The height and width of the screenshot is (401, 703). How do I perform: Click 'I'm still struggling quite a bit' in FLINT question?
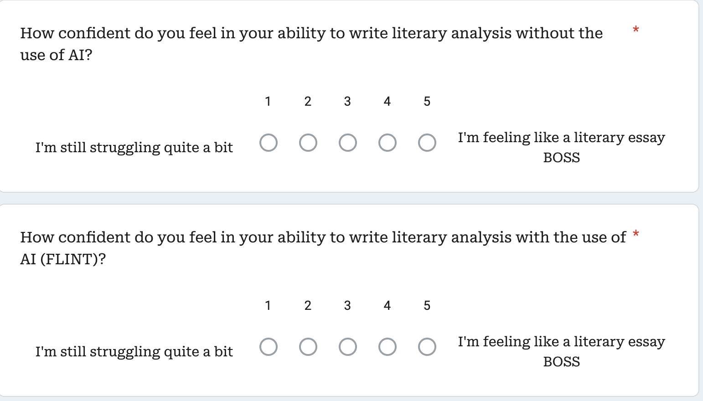click(x=134, y=352)
